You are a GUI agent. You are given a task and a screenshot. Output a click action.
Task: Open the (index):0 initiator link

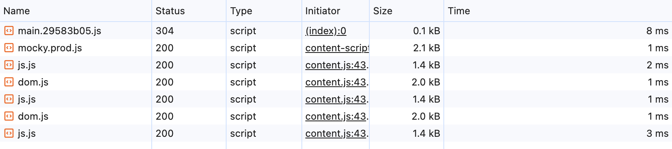pyautogui.click(x=326, y=31)
